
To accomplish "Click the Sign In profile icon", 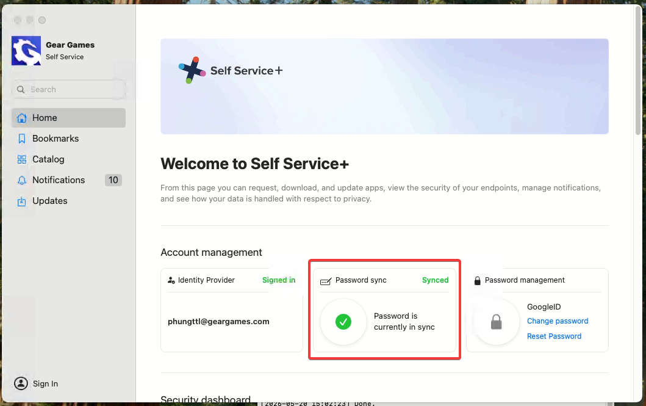I will pos(21,384).
